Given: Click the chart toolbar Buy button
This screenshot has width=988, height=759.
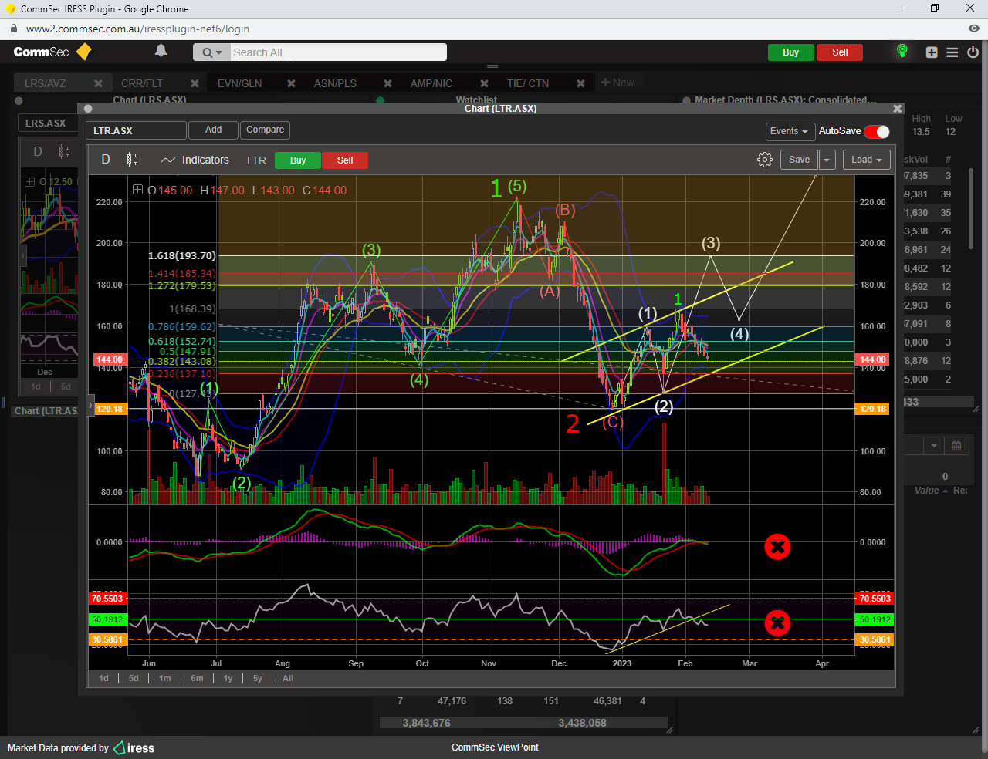Looking at the screenshot, I should pyautogui.click(x=298, y=160).
